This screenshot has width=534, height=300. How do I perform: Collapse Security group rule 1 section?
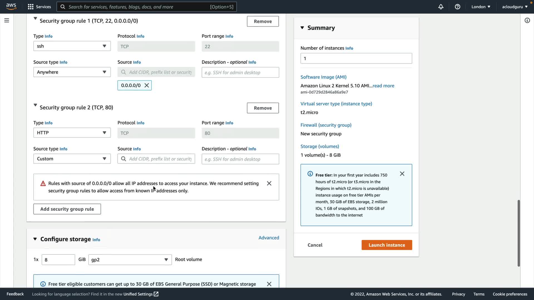[x=35, y=19]
